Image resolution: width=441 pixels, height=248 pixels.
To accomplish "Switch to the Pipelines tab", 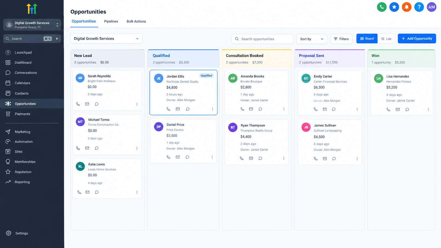I will click(x=111, y=21).
